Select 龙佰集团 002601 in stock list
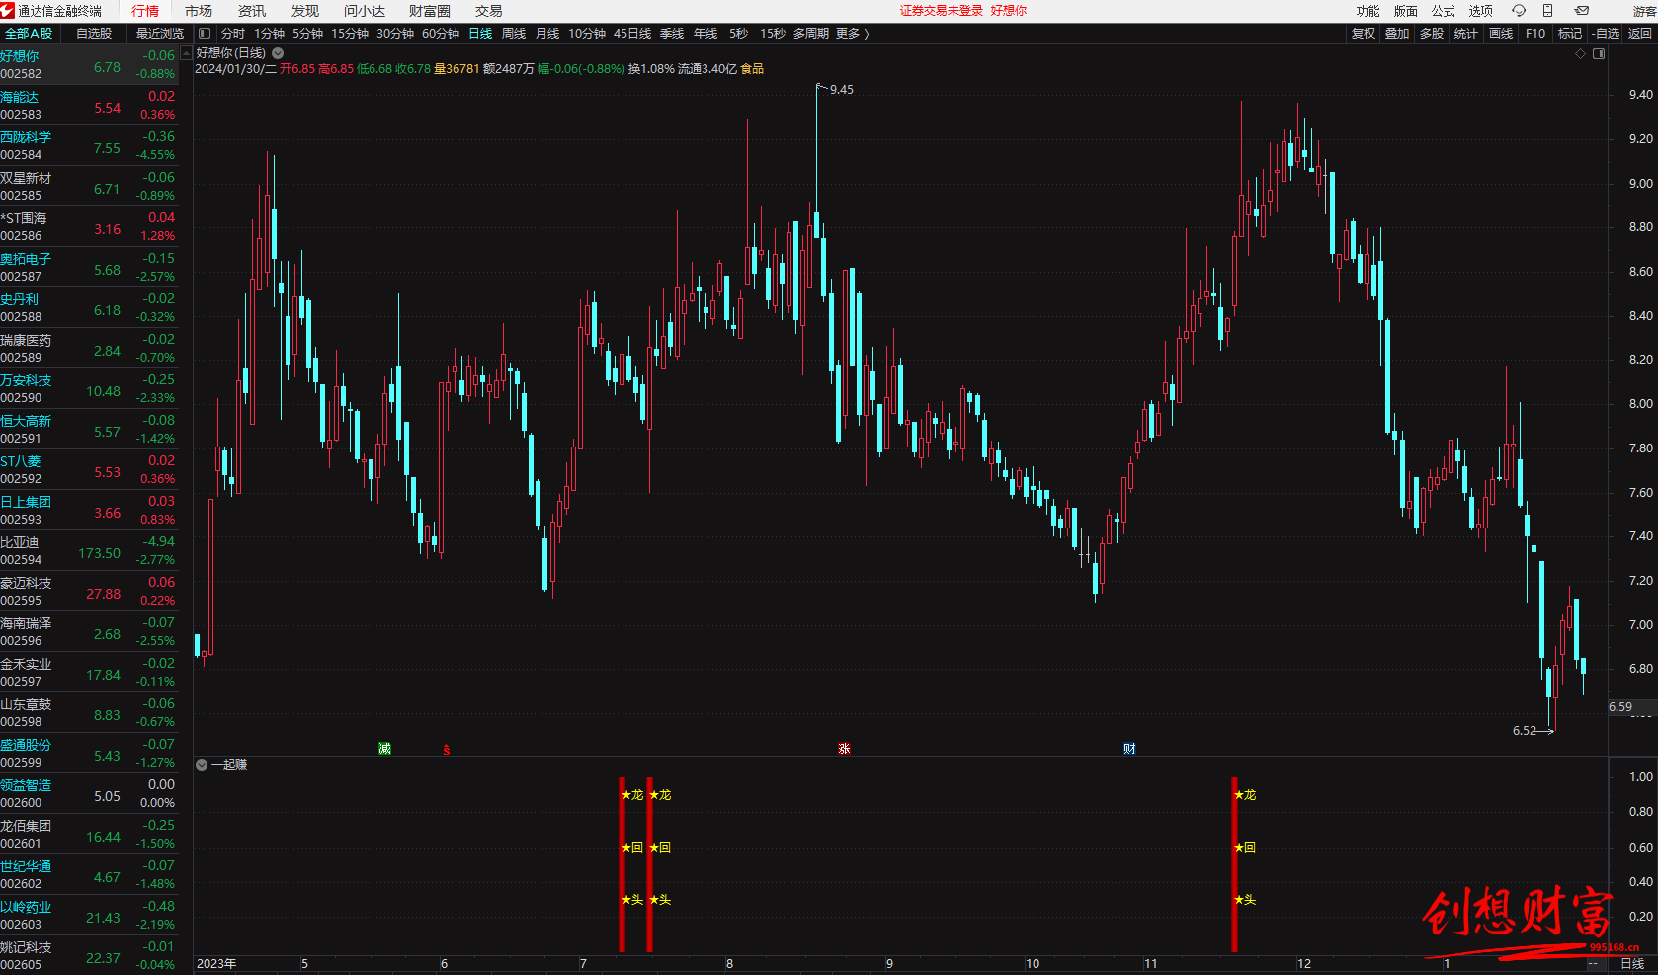Screen dimensions: 1658x975 pos(89,834)
